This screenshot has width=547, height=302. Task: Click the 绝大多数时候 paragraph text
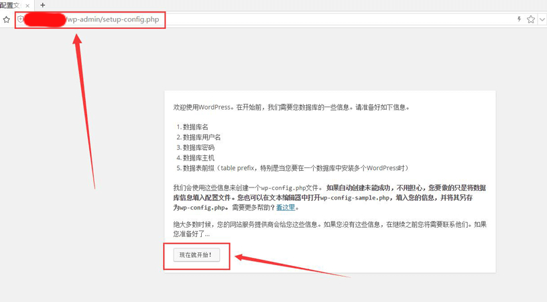point(328,224)
